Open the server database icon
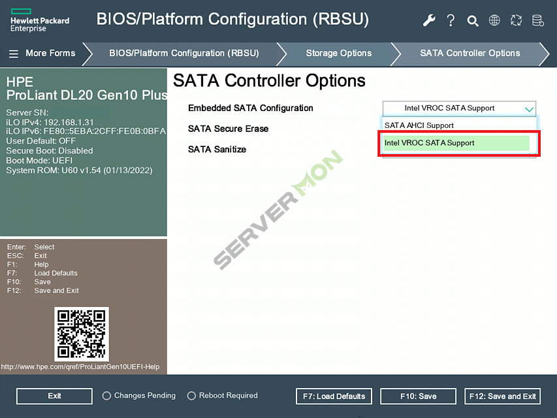 pyautogui.click(x=538, y=20)
